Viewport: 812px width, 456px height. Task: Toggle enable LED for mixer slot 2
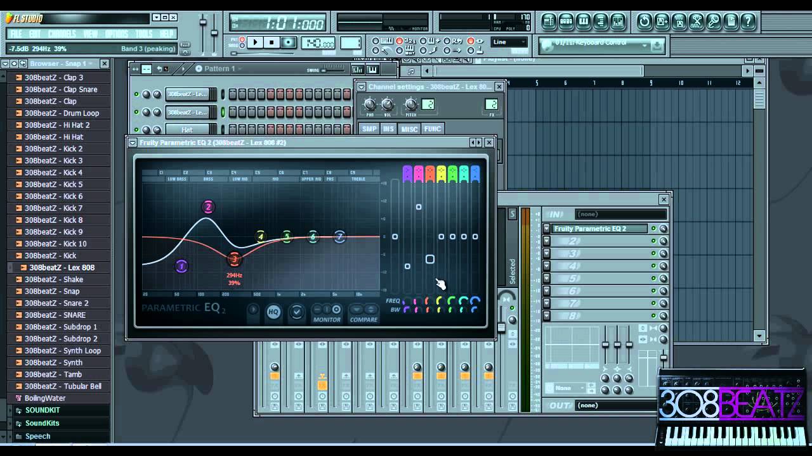(653, 241)
